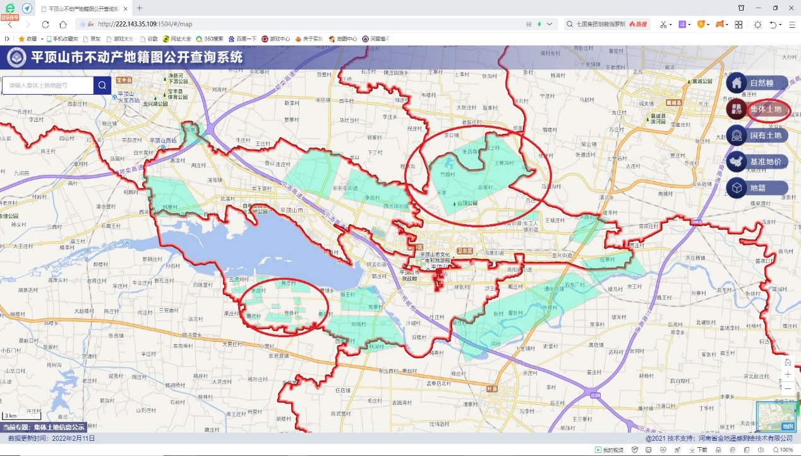Image resolution: width=801 pixels, height=456 pixels.
Task: Click the 地籍 cube icon
Action: tap(736, 188)
